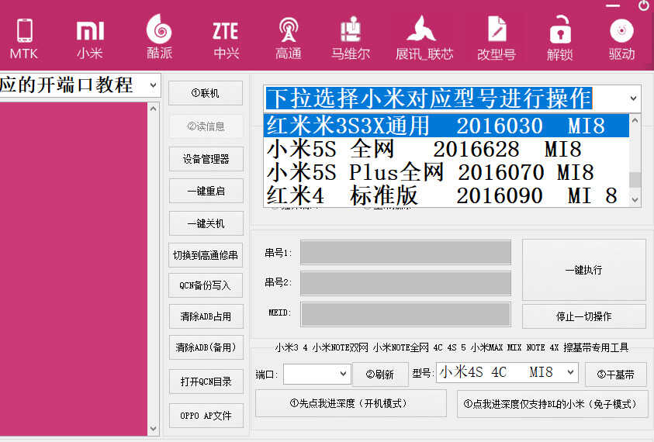This screenshot has height=442, width=654.
Task: Open the 驱动 driver section
Action: coord(621,38)
